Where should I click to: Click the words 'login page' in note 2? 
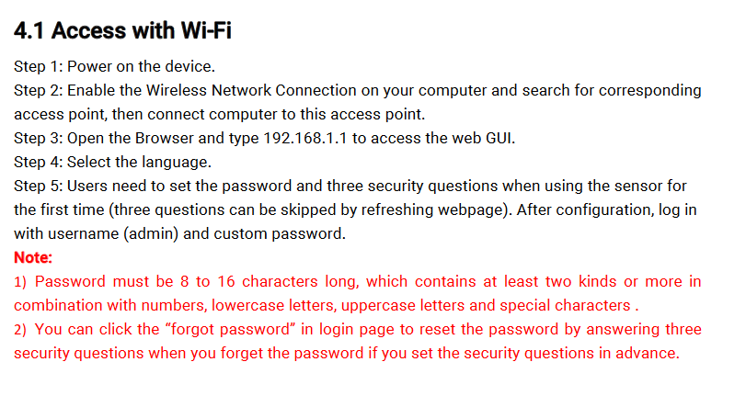pos(357,330)
